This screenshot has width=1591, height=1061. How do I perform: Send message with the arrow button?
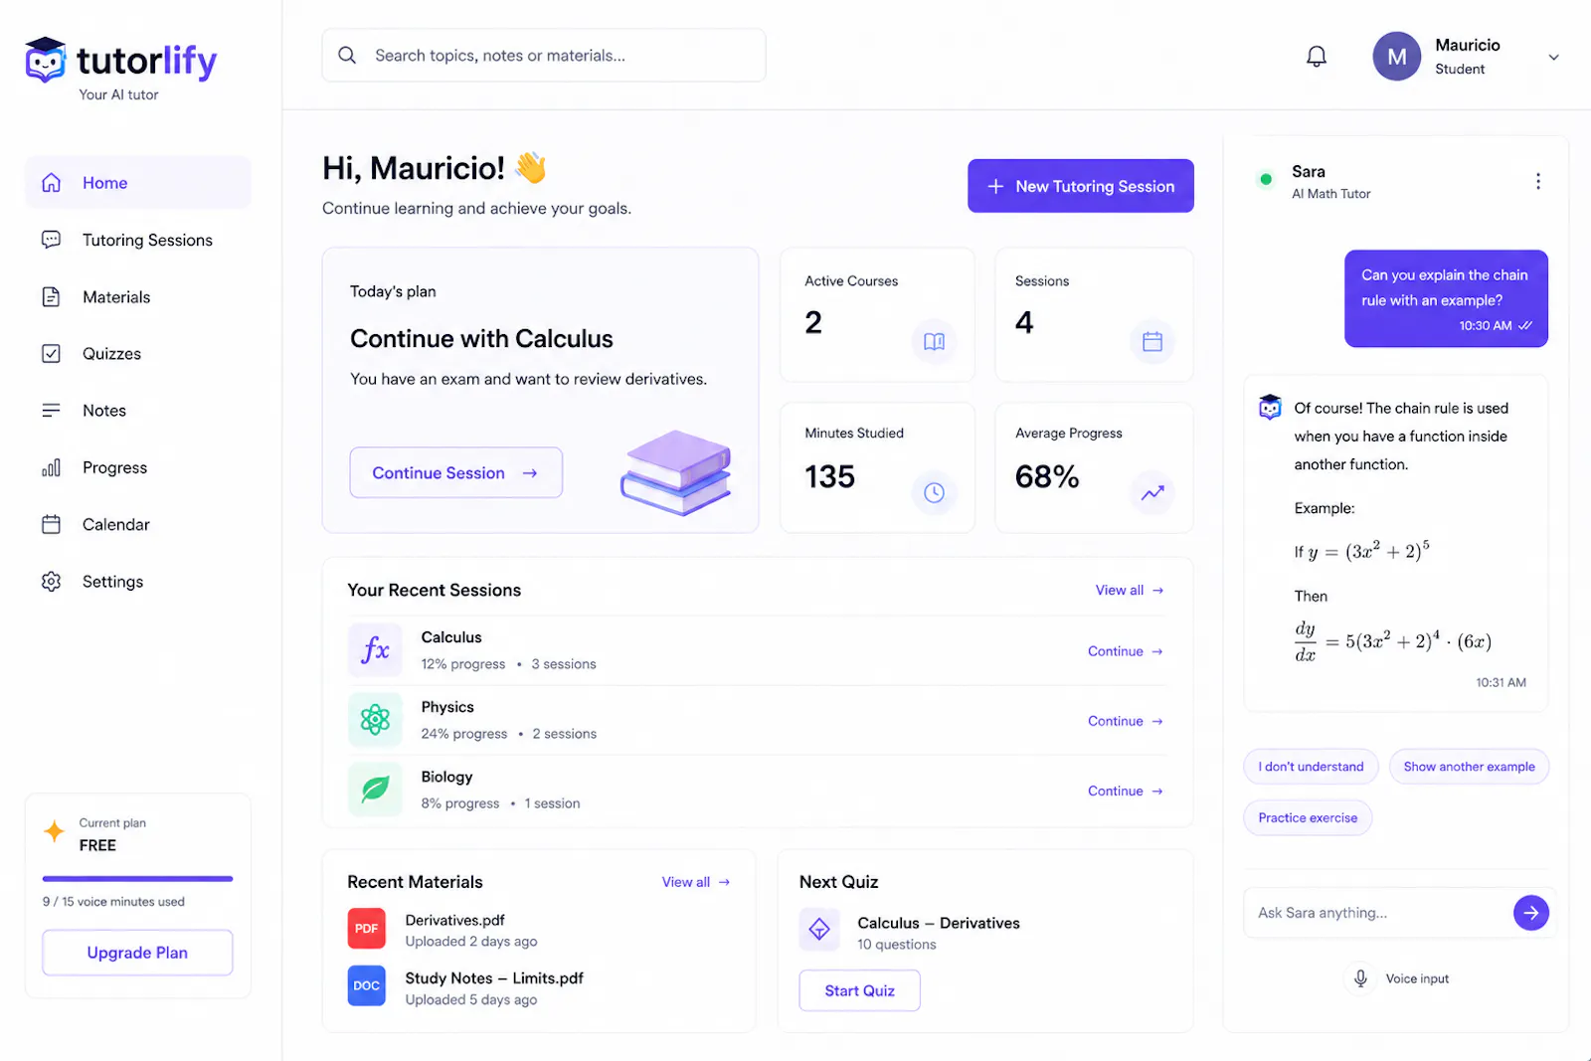pyautogui.click(x=1531, y=912)
